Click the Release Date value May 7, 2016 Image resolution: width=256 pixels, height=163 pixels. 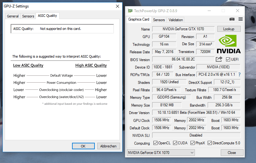[164, 52]
